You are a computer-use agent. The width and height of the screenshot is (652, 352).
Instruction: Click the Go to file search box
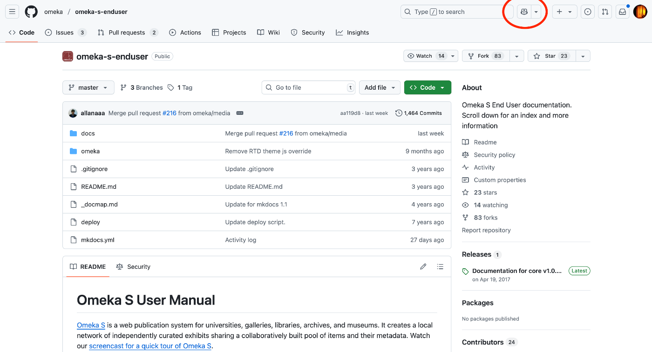click(x=308, y=87)
